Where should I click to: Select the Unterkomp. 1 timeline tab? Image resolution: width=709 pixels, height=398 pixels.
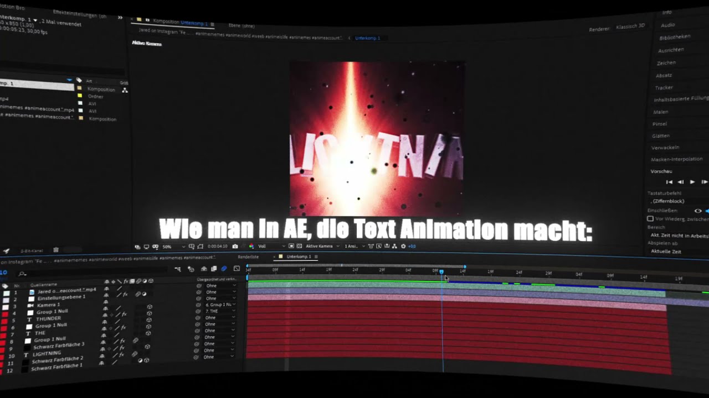coord(299,257)
